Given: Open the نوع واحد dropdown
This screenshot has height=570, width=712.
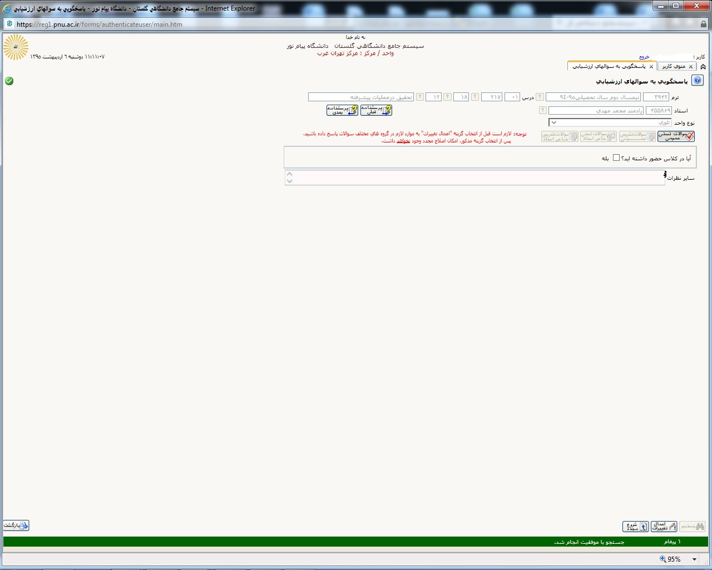Looking at the screenshot, I should click(x=554, y=122).
